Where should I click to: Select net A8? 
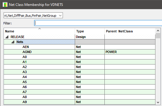pos(80,97)
